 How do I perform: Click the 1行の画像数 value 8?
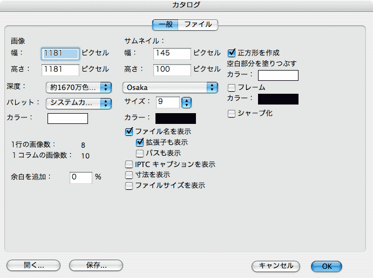pyautogui.click(x=83, y=145)
